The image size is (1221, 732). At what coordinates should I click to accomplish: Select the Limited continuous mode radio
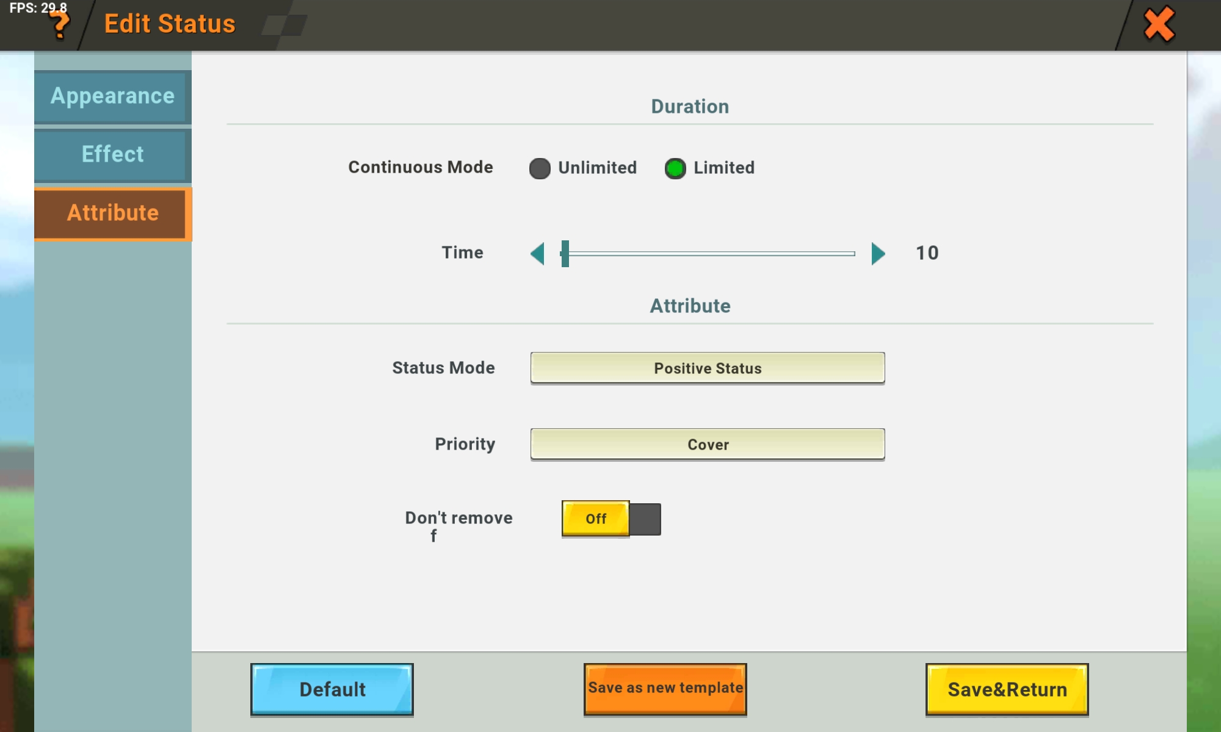675,168
